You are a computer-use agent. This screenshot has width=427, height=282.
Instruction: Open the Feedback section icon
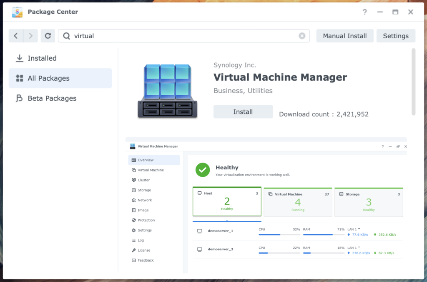click(x=134, y=260)
